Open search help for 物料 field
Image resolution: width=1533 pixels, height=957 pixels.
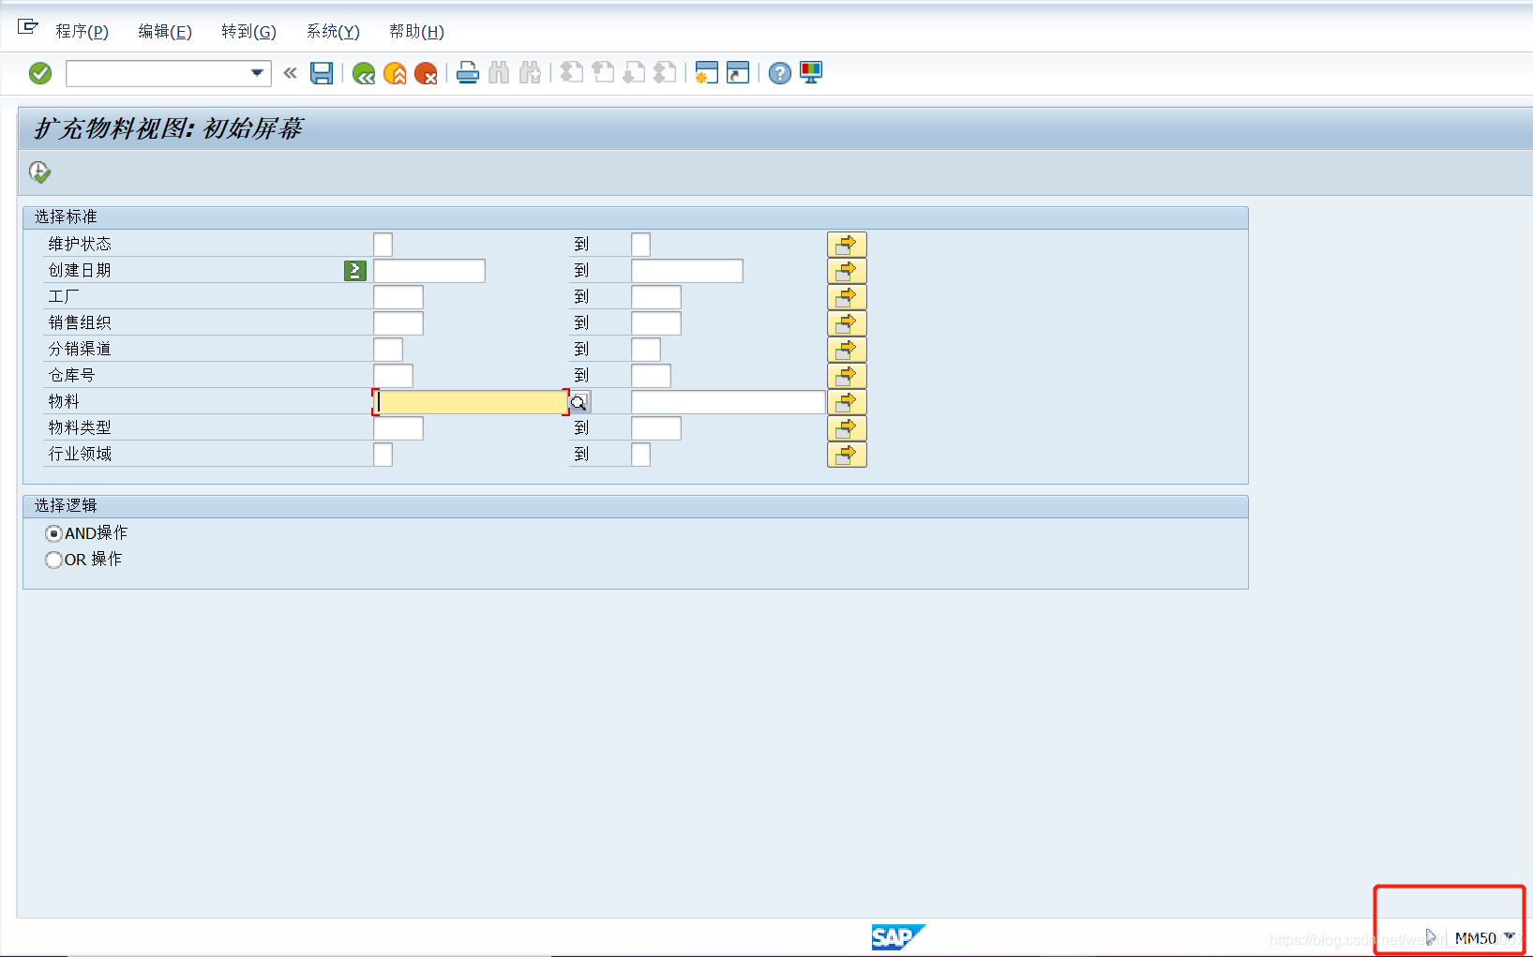click(580, 401)
